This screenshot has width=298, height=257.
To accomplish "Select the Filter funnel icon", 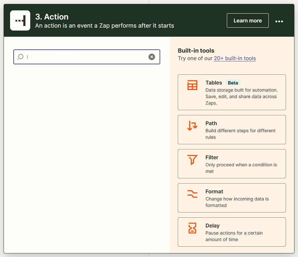I will pyautogui.click(x=192, y=160).
